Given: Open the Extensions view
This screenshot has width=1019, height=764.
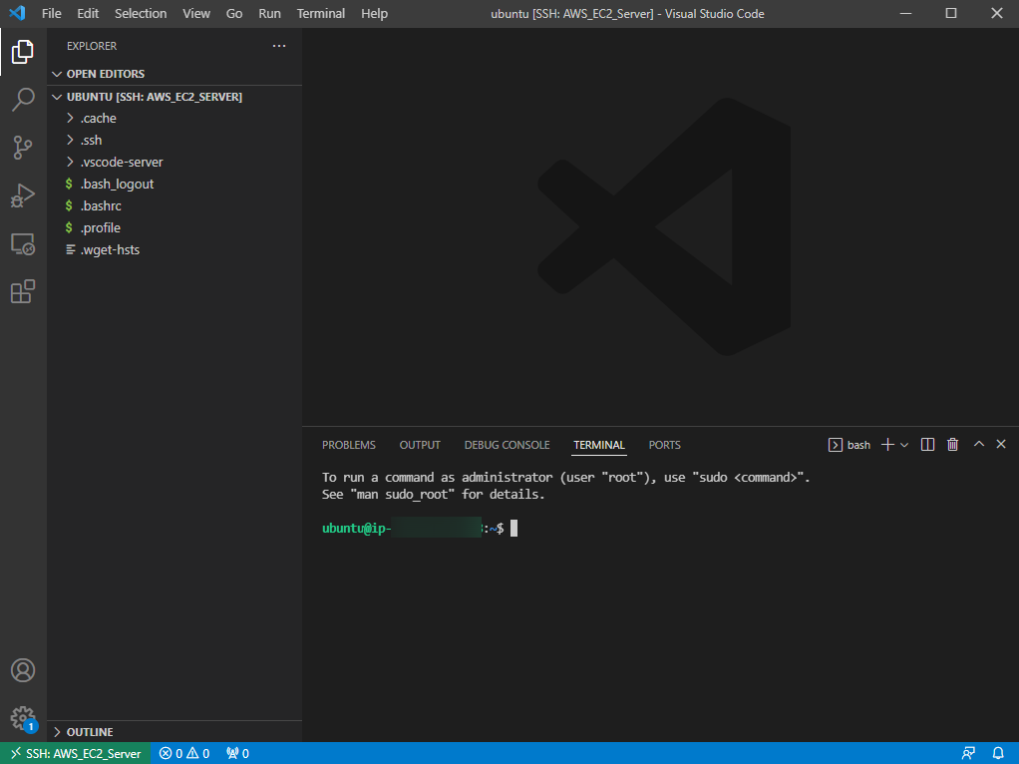Looking at the screenshot, I should pyautogui.click(x=23, y=291).
